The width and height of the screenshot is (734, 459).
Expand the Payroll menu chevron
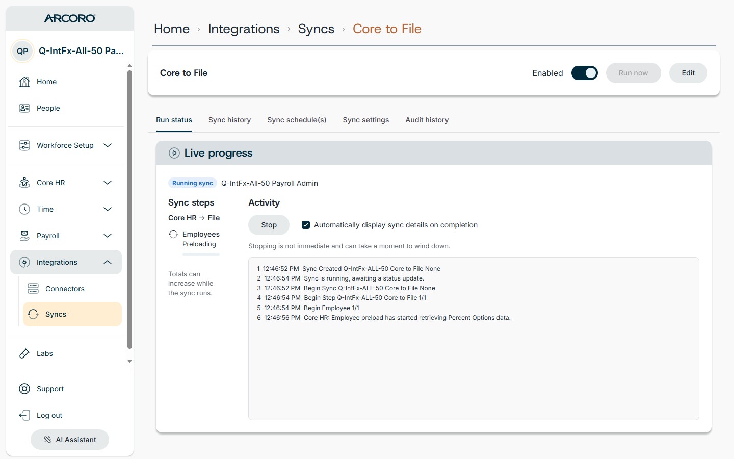[x=108, y=236]
